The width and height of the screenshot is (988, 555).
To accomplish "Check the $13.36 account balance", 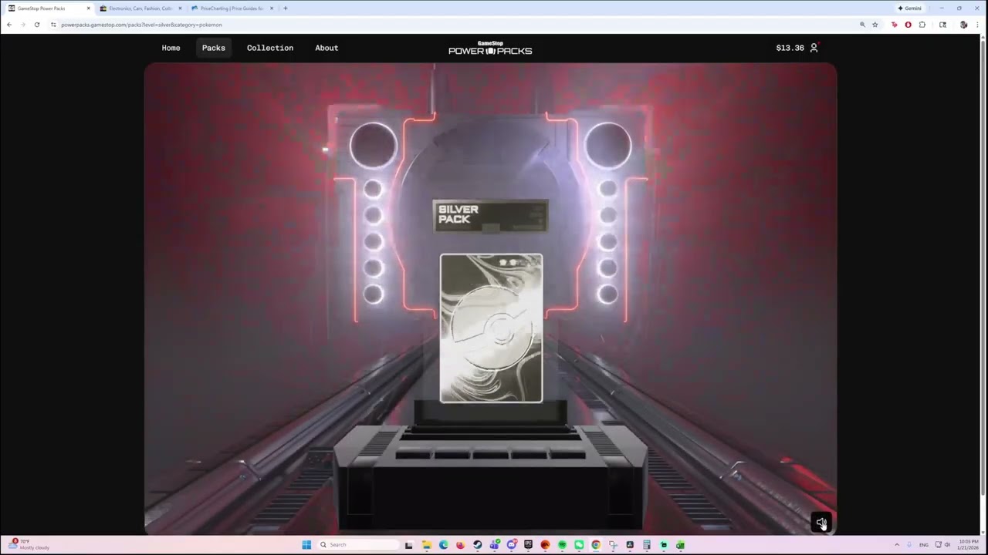I will pos(790,48).
